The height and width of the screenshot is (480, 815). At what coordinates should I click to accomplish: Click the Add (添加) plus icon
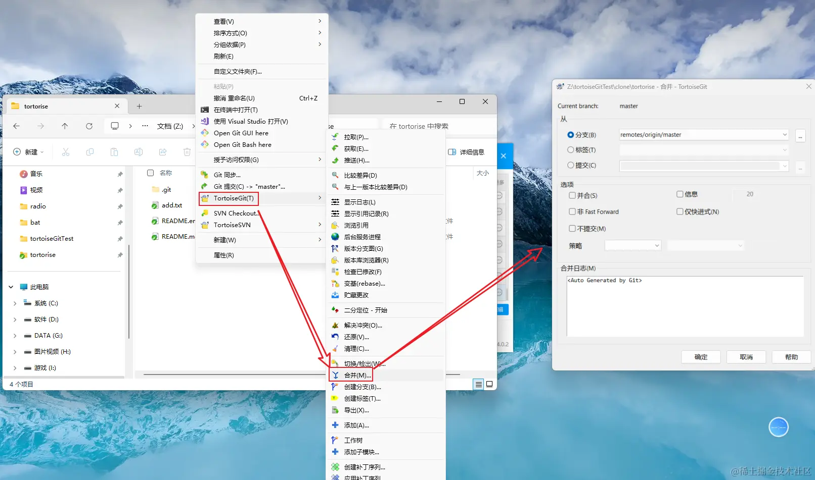[x=335, y=425]
